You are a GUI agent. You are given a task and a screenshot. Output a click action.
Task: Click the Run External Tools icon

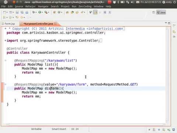46,12
